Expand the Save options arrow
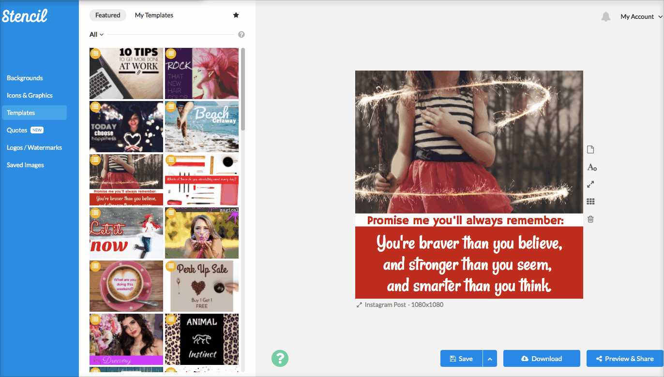664x377 pixels. pos(490,359)
